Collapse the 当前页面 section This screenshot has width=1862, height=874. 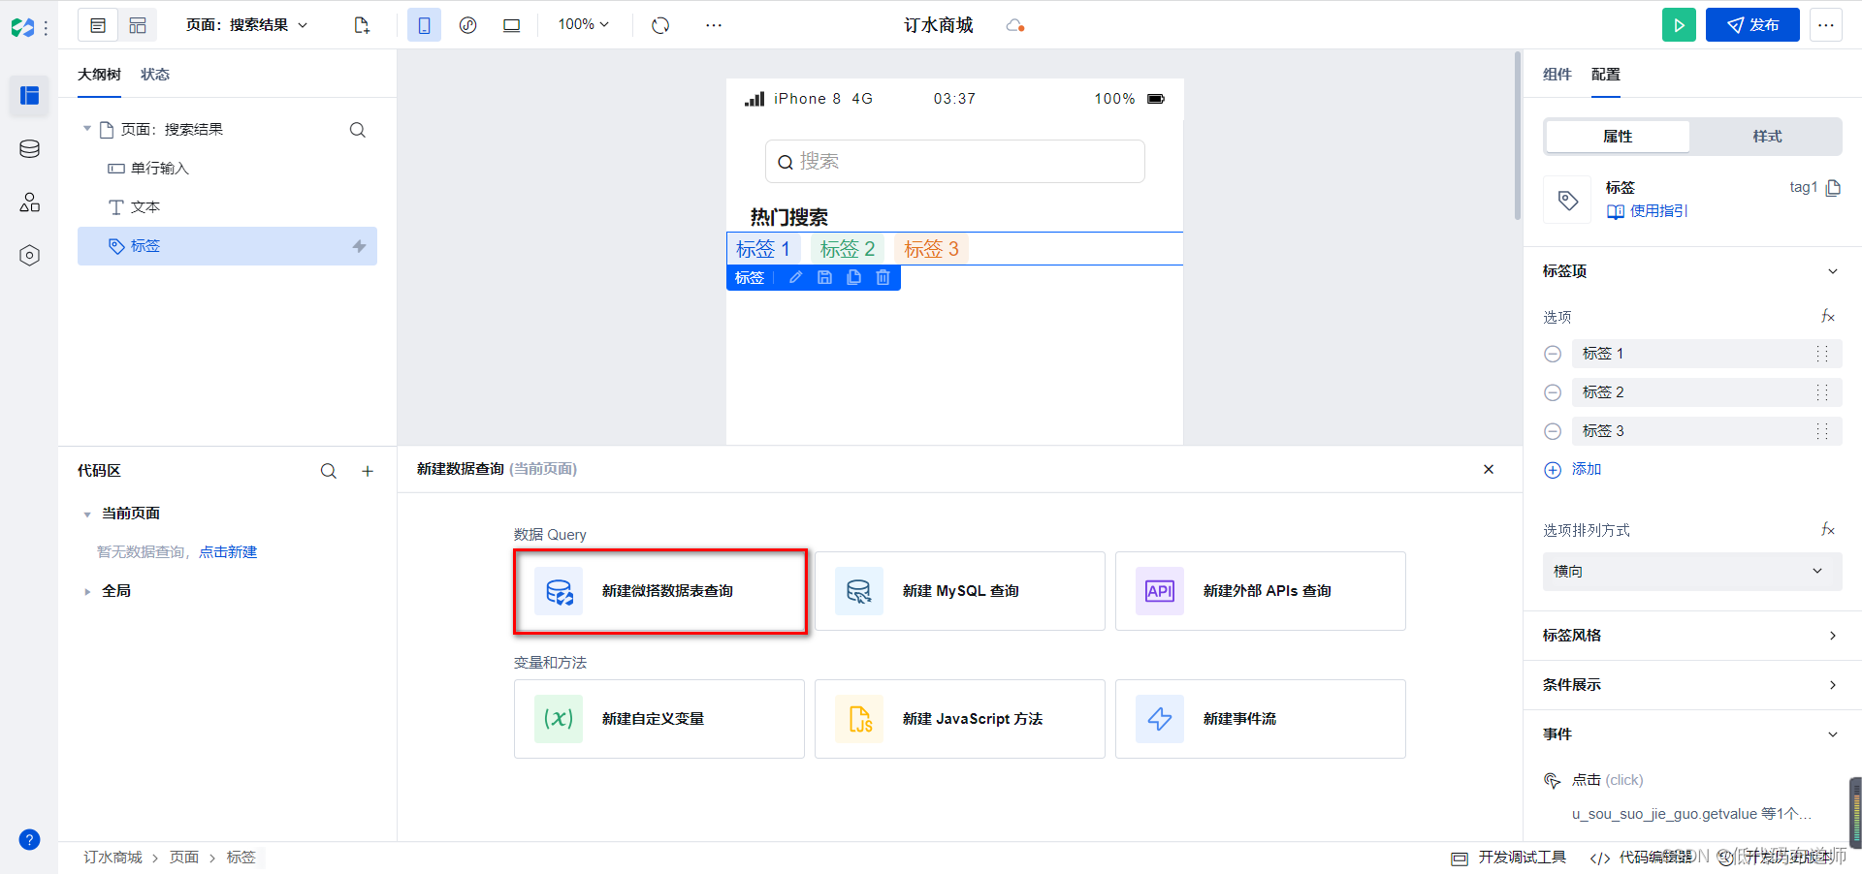(x=87, y=515)
